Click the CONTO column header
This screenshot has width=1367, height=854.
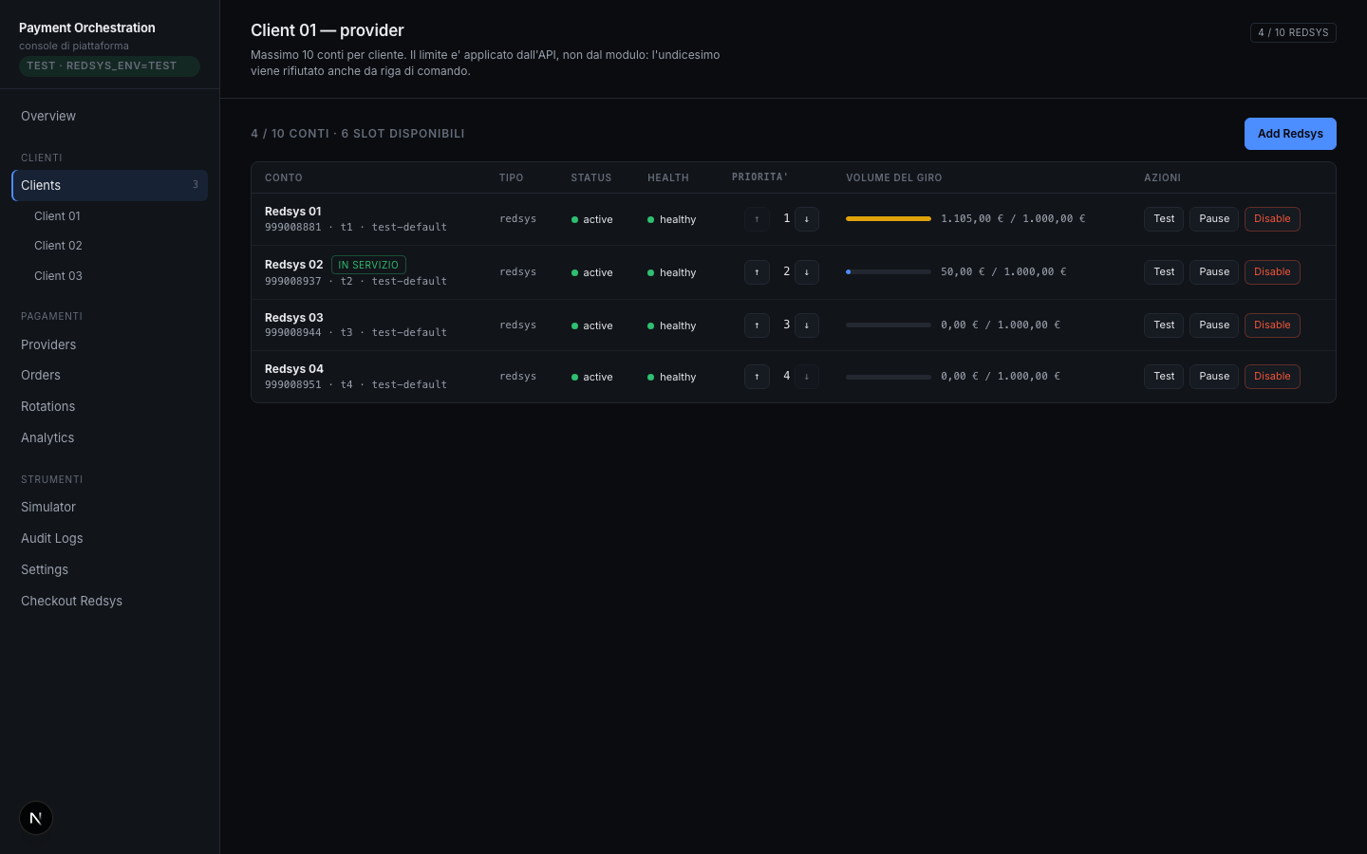284,178
